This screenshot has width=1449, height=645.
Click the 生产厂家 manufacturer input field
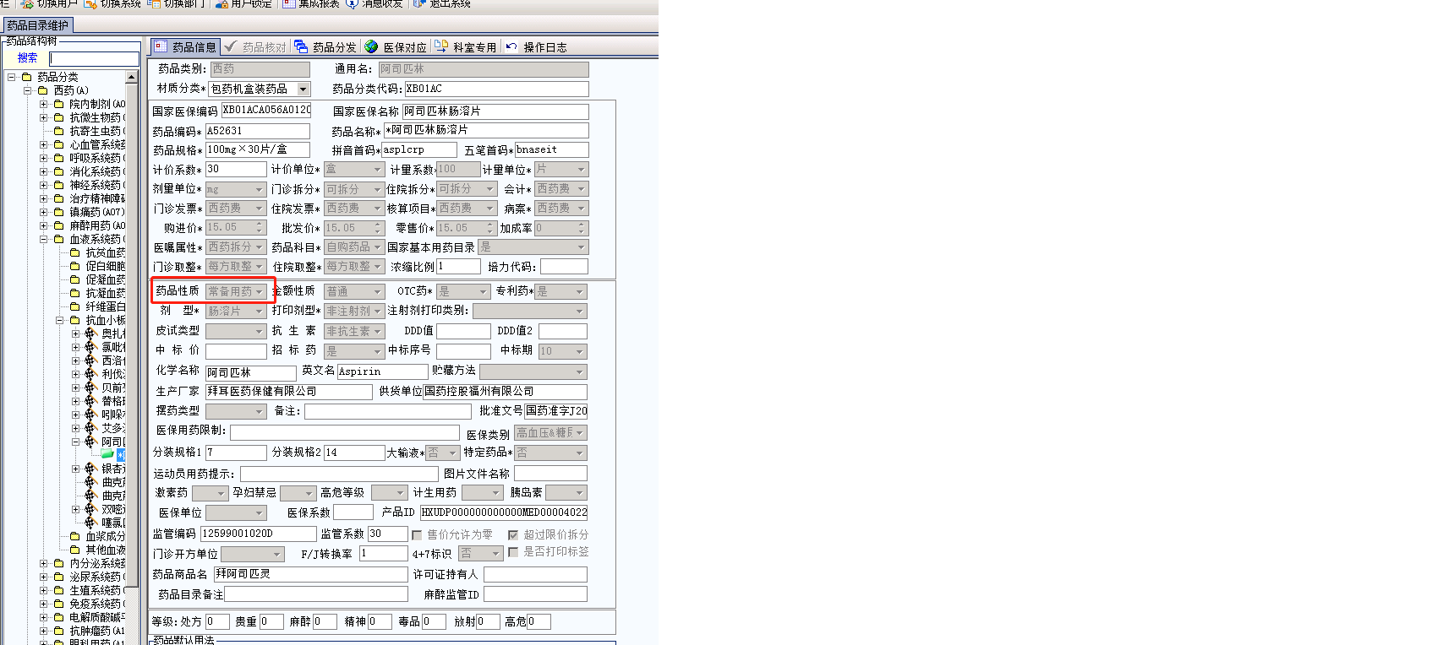tap(289, 392)
